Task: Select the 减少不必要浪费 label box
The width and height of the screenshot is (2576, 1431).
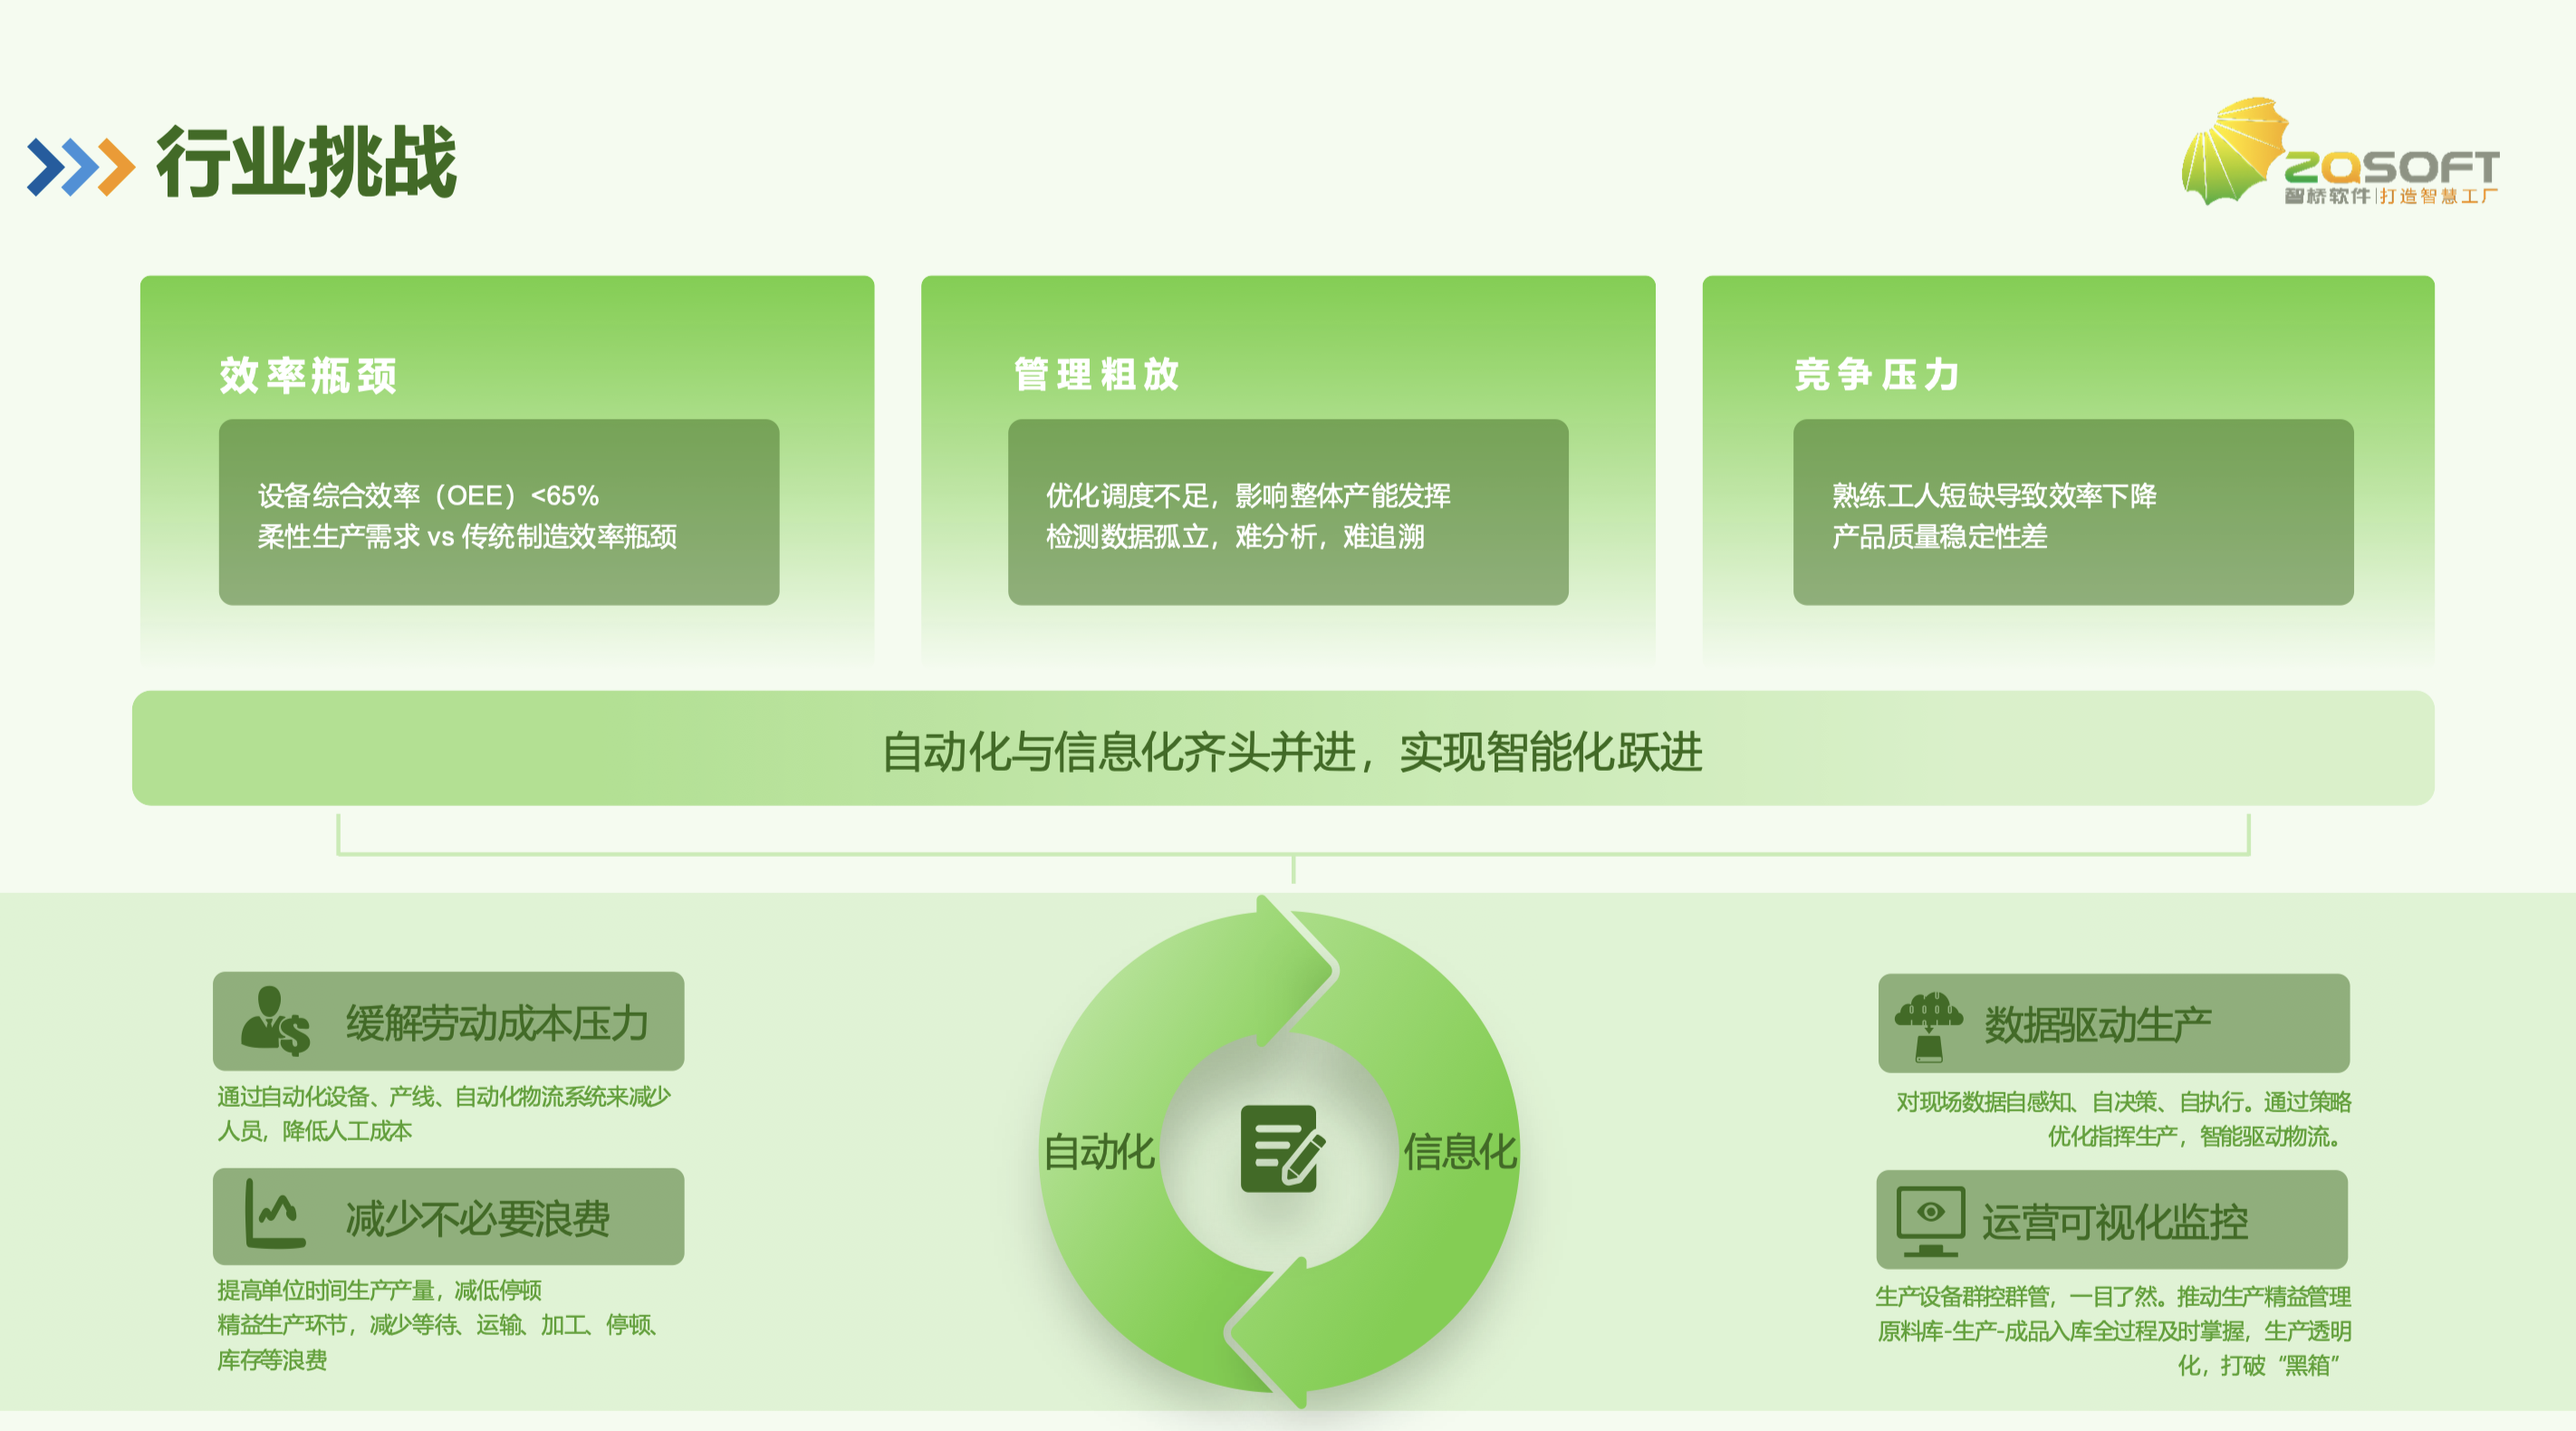Action: [478, 1218]
